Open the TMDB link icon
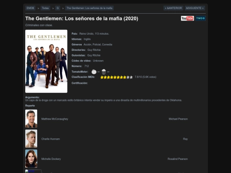The height and width of the screenshot is (173, 231). pyautogui.click(x=201, y=18)
